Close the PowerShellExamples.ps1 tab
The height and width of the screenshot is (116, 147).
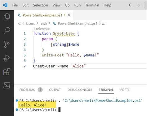click(69, 15)
